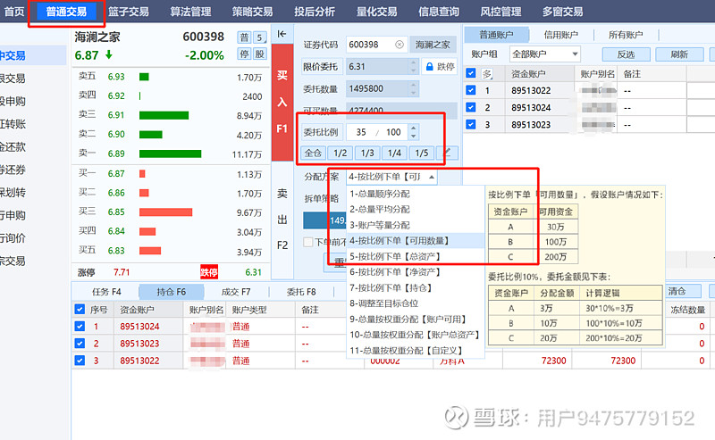Viewport: 715px width, 440px height.
Task: Click the 刷新 refresh button
Action: [x=679, y=54]
